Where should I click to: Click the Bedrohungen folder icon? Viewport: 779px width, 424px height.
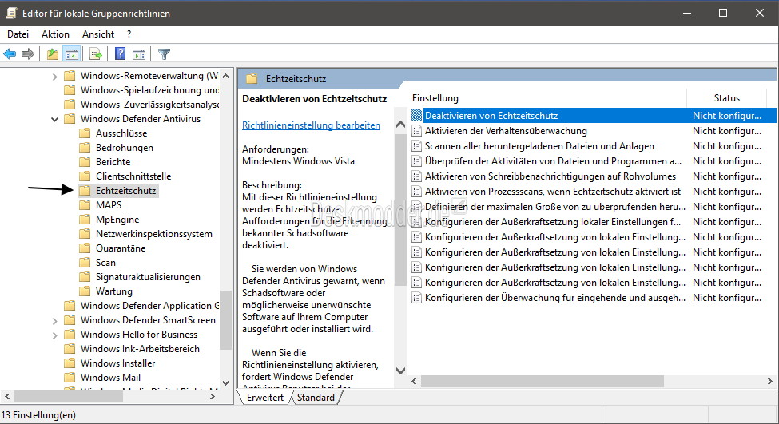tap(85, 148)
